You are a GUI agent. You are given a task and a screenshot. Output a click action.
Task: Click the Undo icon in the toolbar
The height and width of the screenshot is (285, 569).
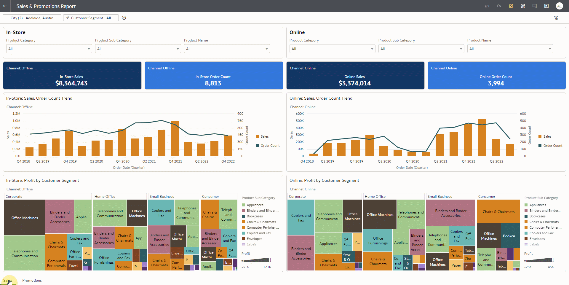[x=487, y=6]
